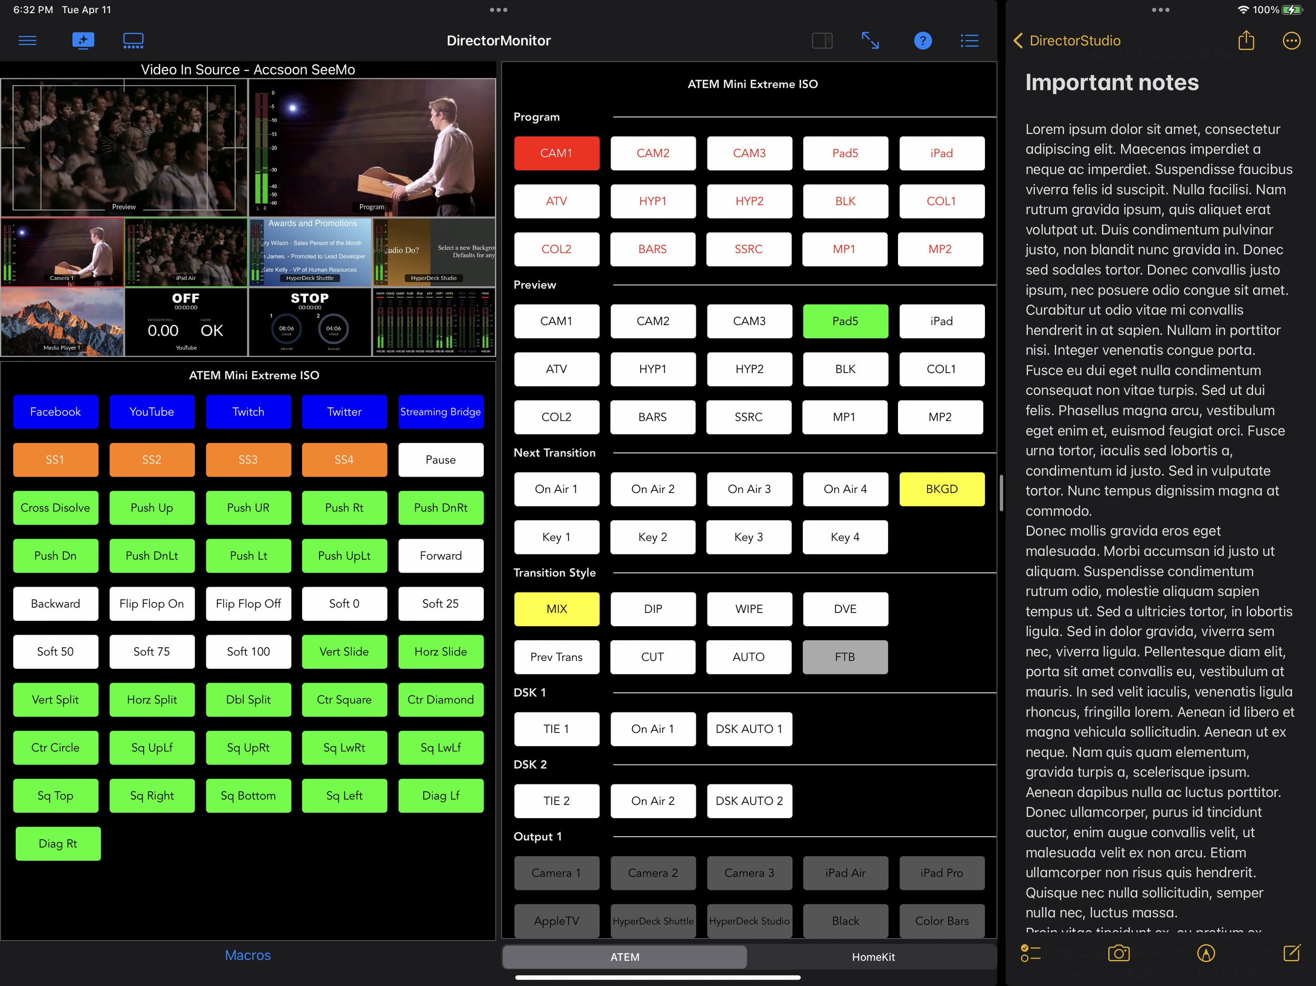This screenshot has width=1316, height=986.
Task: Open the list view icon
Action: point(969,41)
